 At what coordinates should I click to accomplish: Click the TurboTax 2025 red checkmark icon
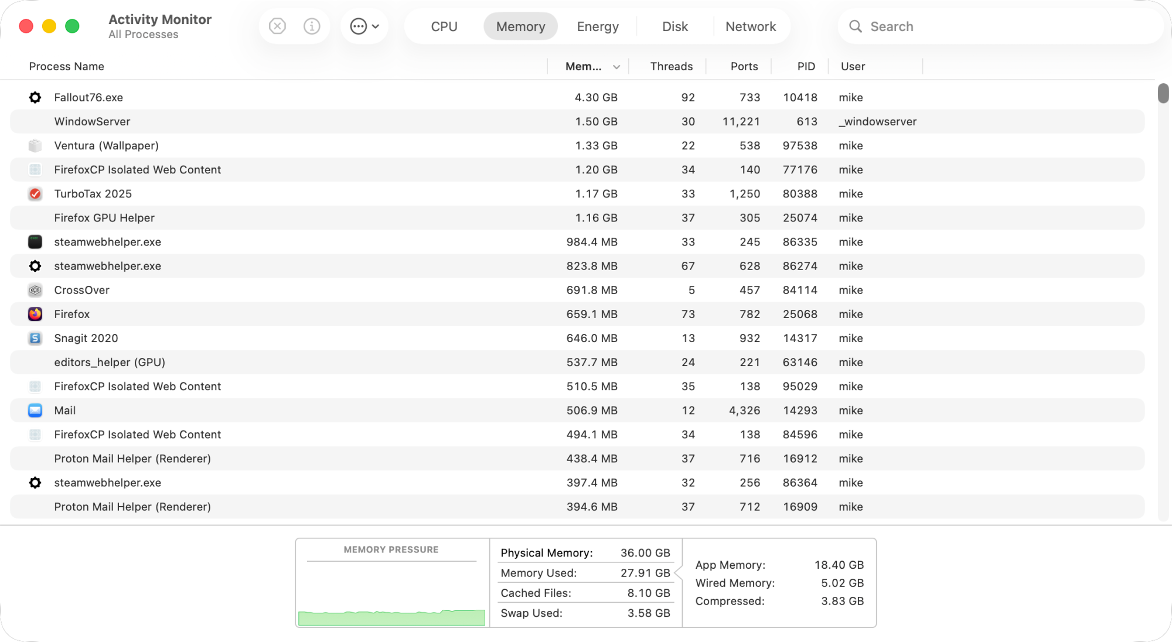point(35,193)
